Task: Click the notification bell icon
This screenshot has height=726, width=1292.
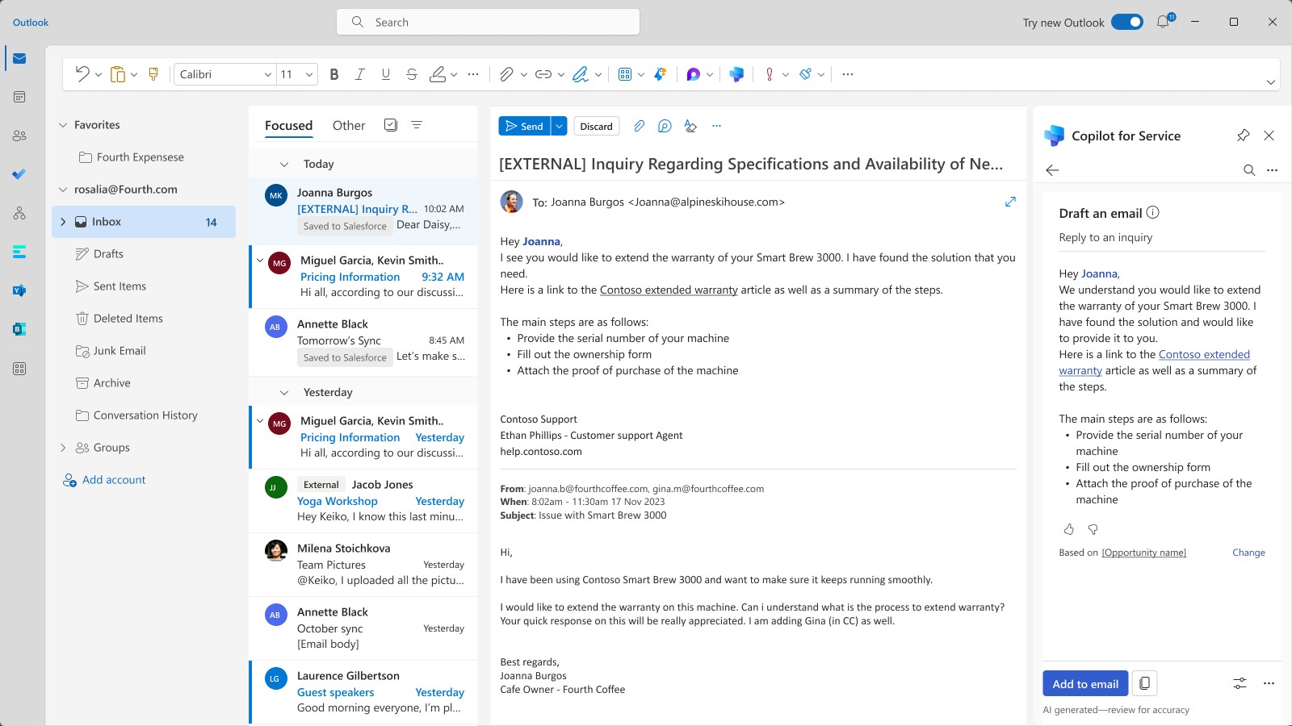Action: coord(1164,22)
